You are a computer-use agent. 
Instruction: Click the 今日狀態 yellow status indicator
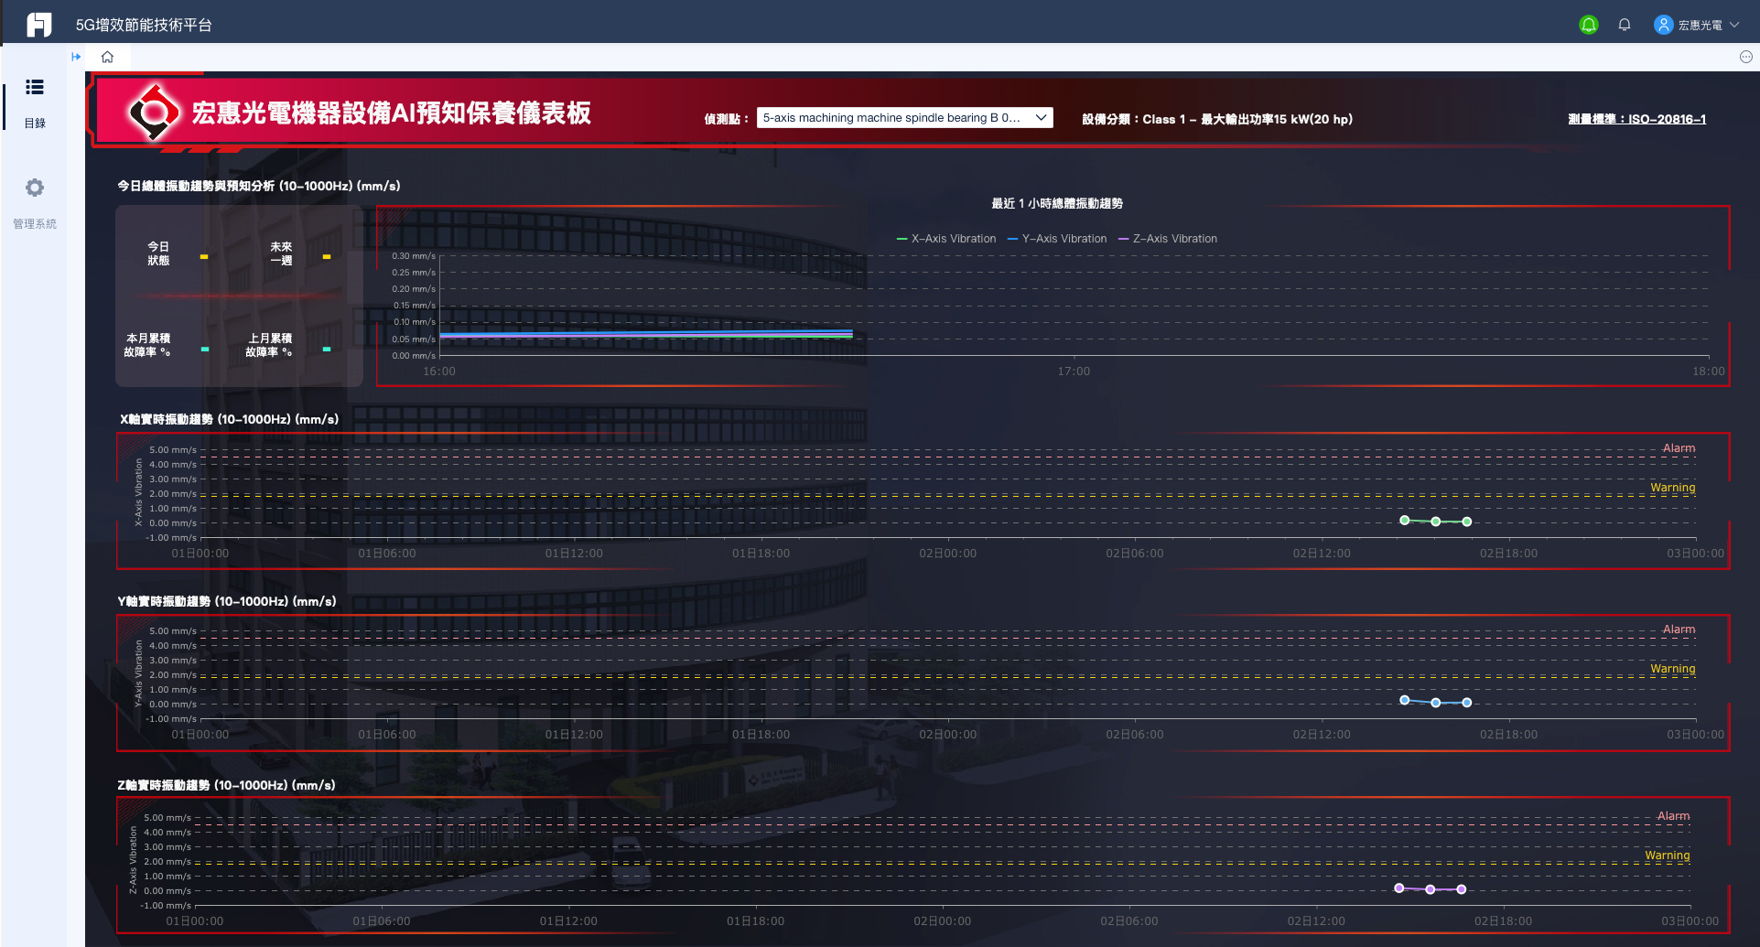(x=204, y=256)
